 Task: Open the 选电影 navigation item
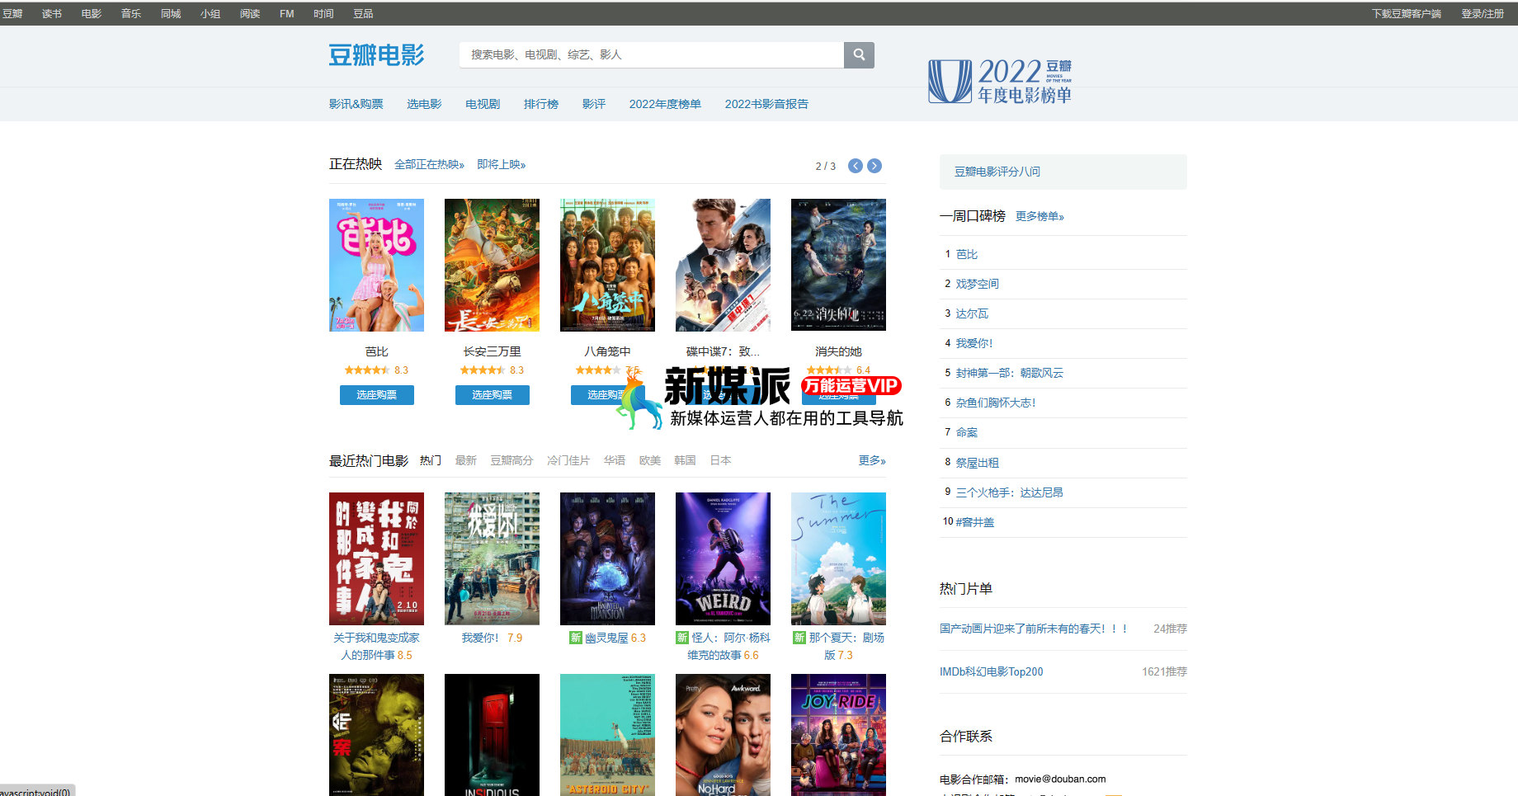pos(424,104)
